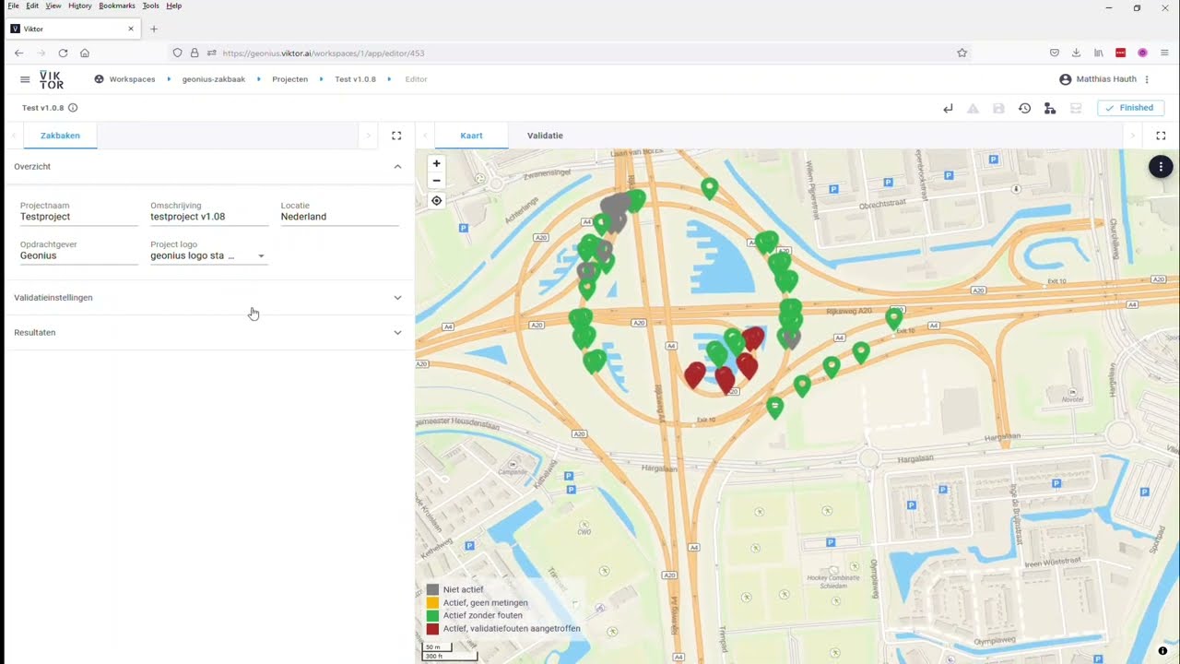Click the warning triangle icon
1180x664 pixels.
click(973, 108)
